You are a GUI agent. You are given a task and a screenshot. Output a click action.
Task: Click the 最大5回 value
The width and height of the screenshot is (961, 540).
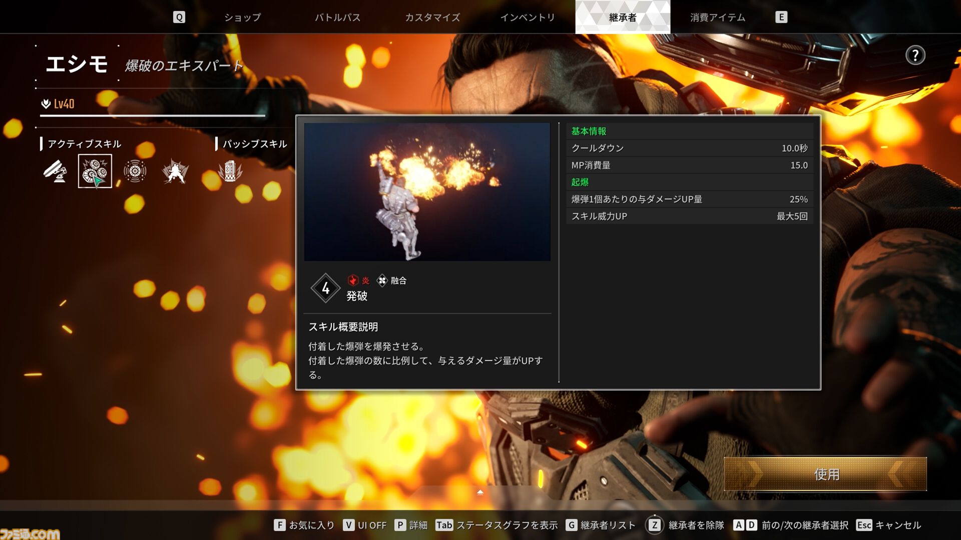pyautogui.click(x=792, y=216)
